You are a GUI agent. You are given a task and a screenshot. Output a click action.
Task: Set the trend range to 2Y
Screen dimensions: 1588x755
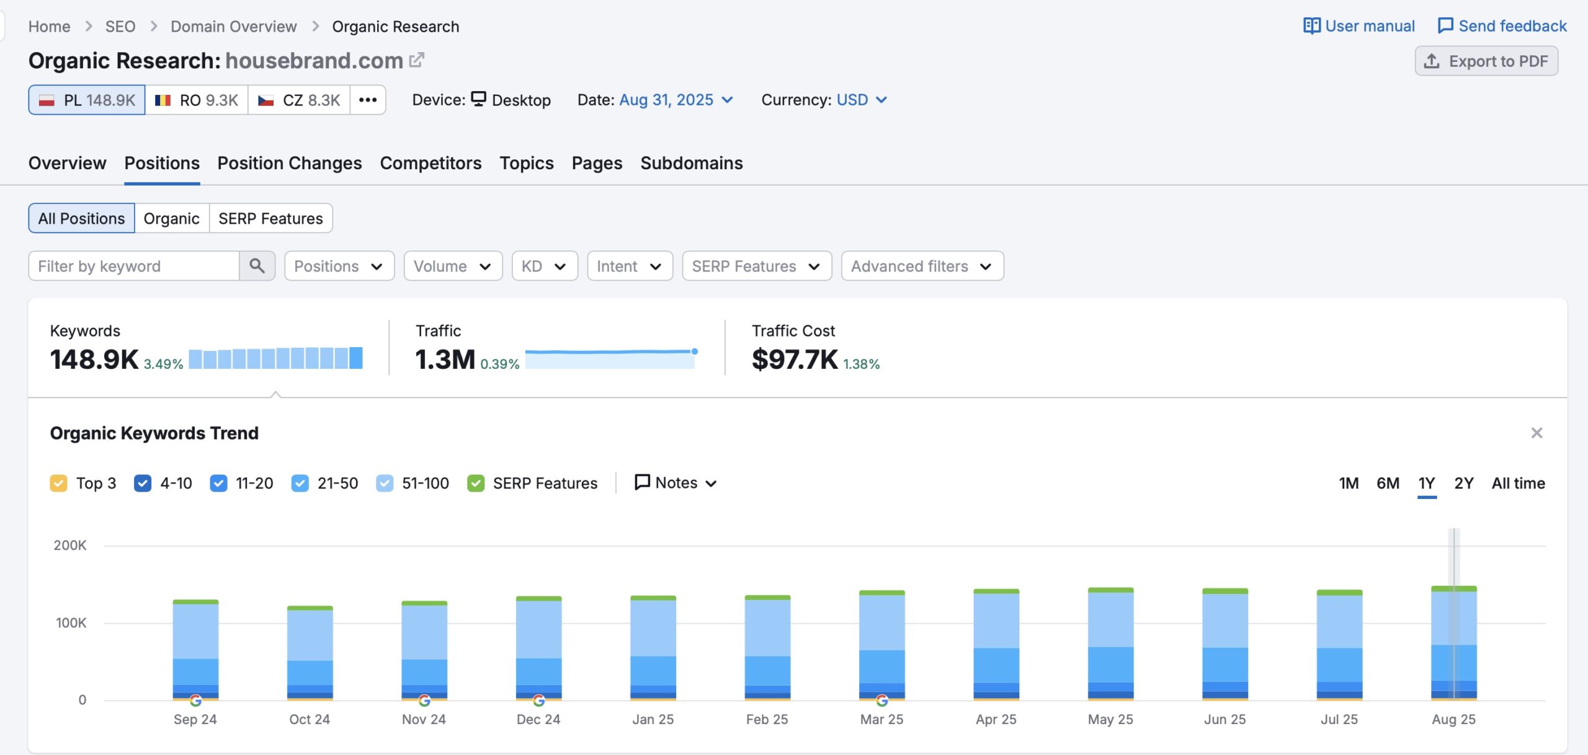tap(1464, 483)
